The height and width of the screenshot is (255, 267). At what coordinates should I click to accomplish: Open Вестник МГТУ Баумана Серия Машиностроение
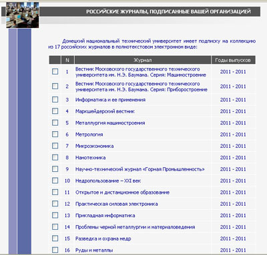click(141, 72)
